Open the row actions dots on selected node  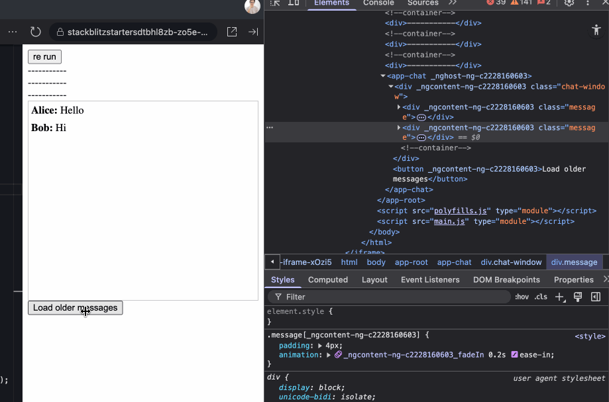coord(270,127)
